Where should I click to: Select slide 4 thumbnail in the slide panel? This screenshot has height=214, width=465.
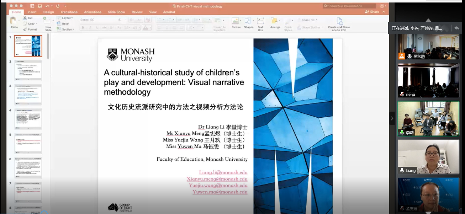pyautogui.click(x=28, y=118)
